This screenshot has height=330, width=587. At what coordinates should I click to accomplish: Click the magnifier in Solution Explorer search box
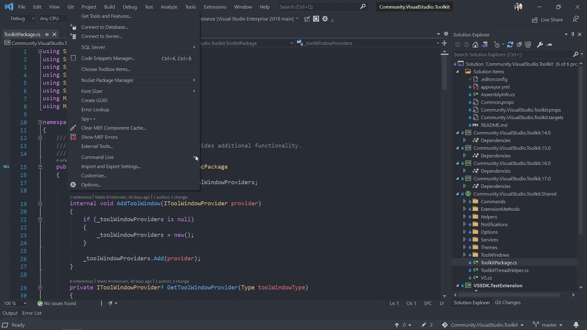(x=576, y=55)
